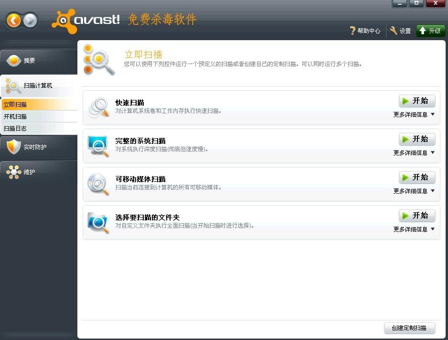448x340 pixels.
Task: Click the 可移动媒体扫描 title text
Action: pos(140,179)
